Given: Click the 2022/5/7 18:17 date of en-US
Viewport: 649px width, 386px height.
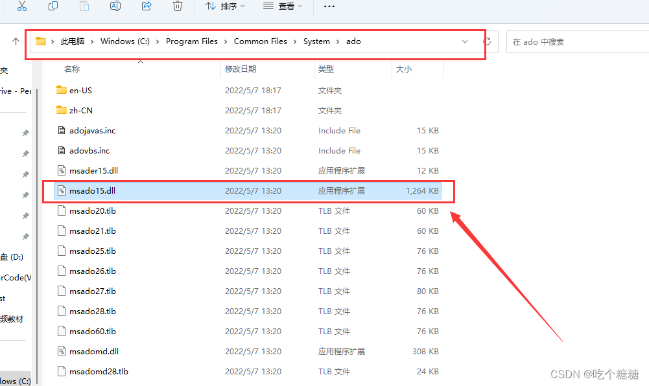Looking at the screenshot, I should tap(253, 91).
